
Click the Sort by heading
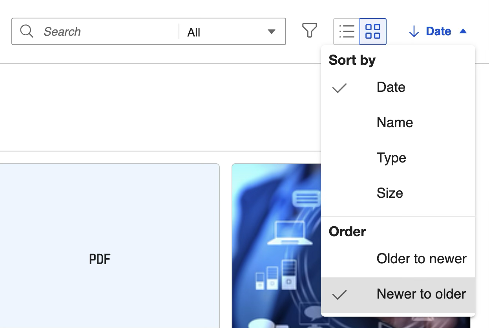click(352, 60)
